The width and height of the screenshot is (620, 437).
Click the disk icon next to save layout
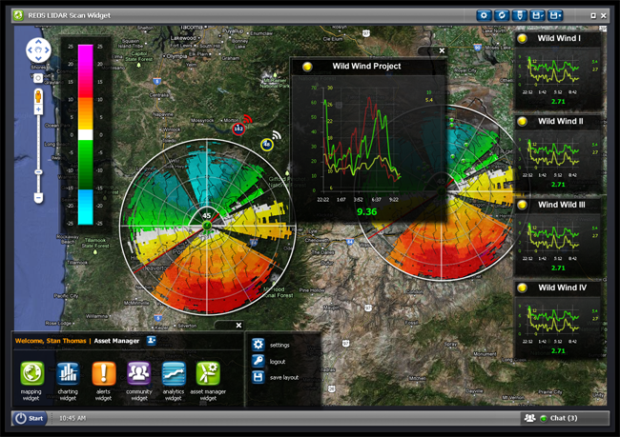[x=258, y=377]
